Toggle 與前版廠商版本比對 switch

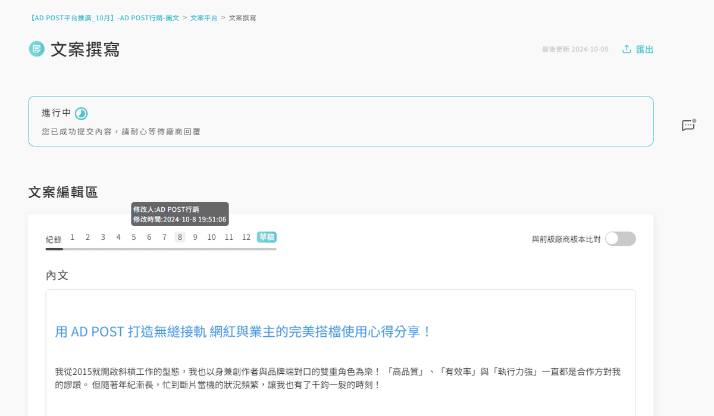(621, 239)
